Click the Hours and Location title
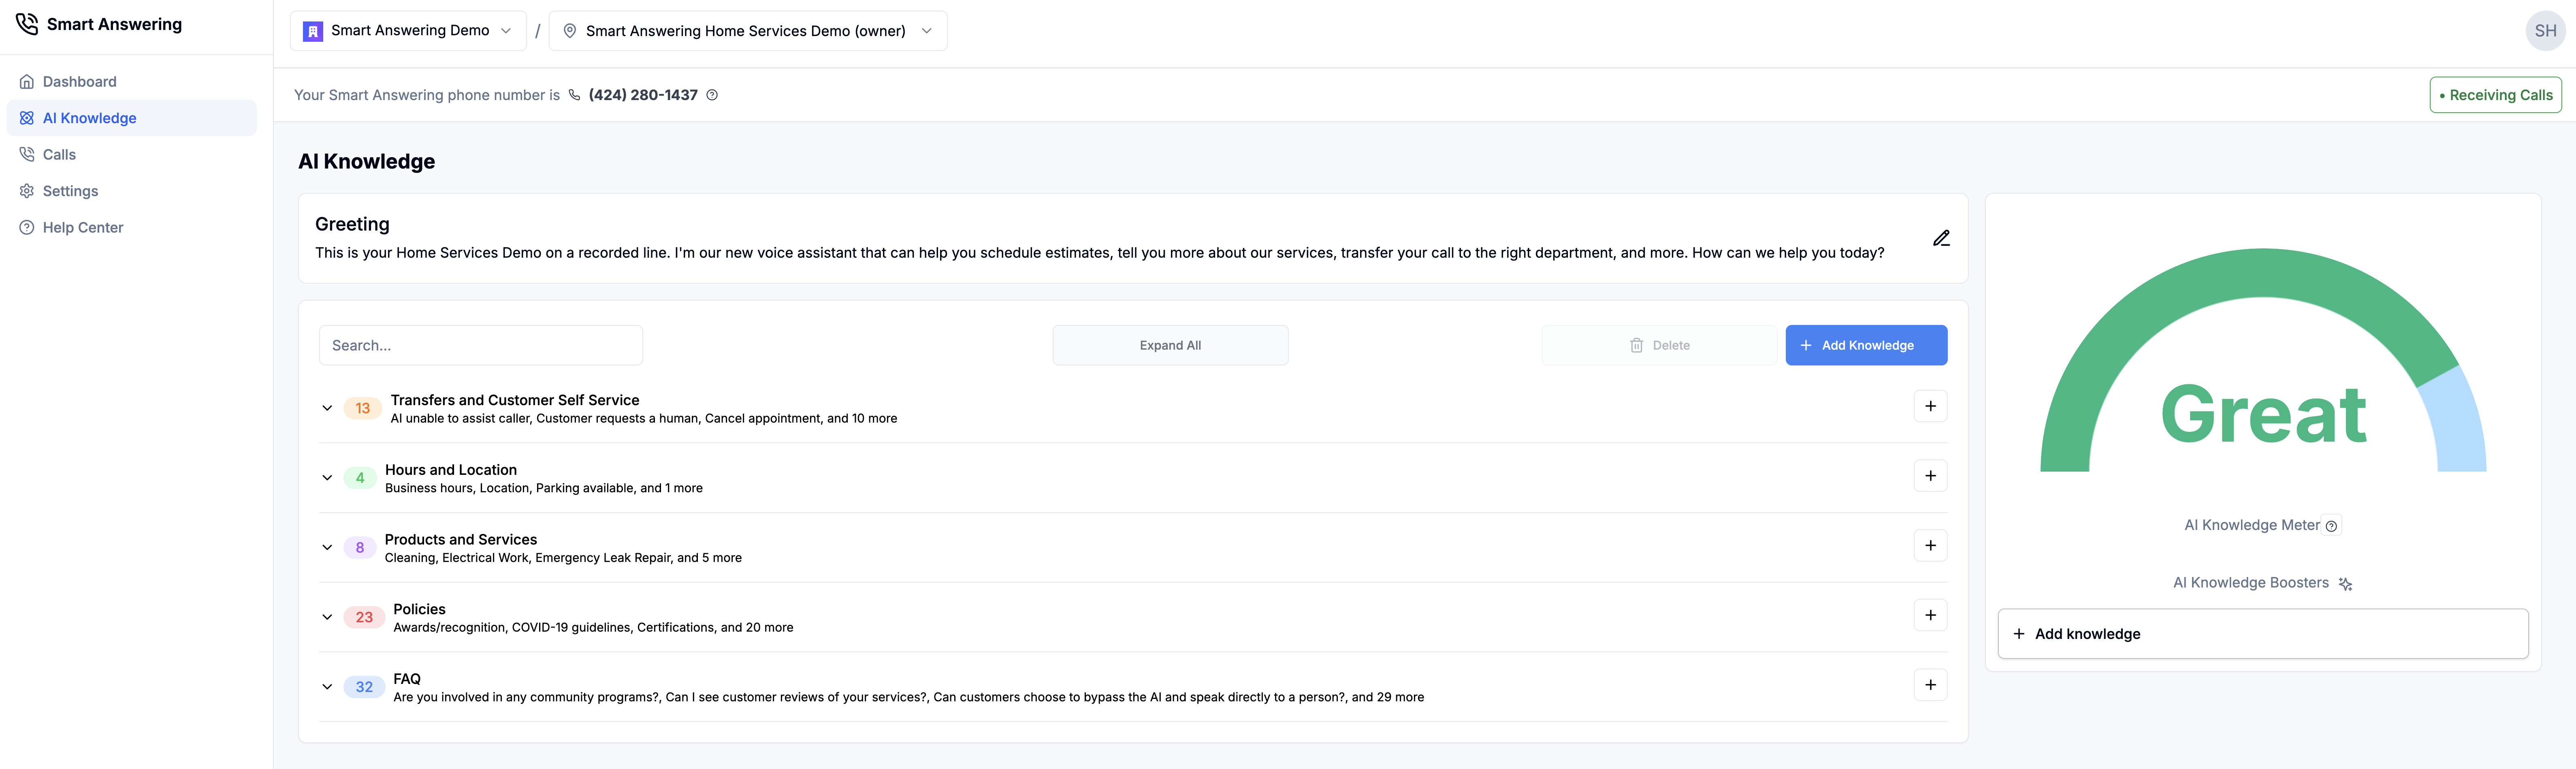2576x769 pixels. pos(451,470)
